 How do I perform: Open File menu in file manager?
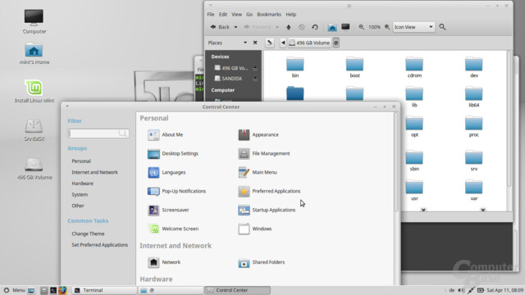(x=211, y=15)
